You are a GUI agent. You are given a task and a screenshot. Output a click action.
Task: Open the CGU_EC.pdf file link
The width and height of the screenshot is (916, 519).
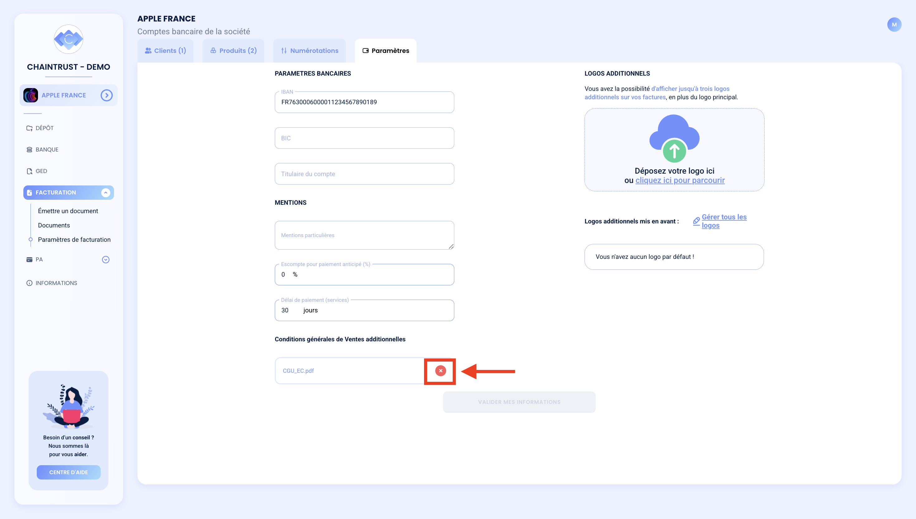[x=298, y=371]
